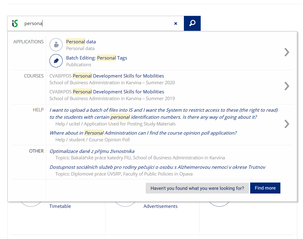The height and width of the screenshot is (239, 303).
Task: Click the magnifying glass search button
Action: 192,24
